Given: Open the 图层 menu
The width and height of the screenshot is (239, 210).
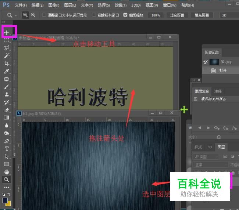Looking at the screenshot, I should 70,6.
